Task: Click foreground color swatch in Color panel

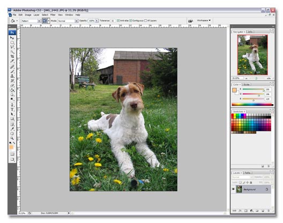Action: pyautogui.click(x=234, y=90)
